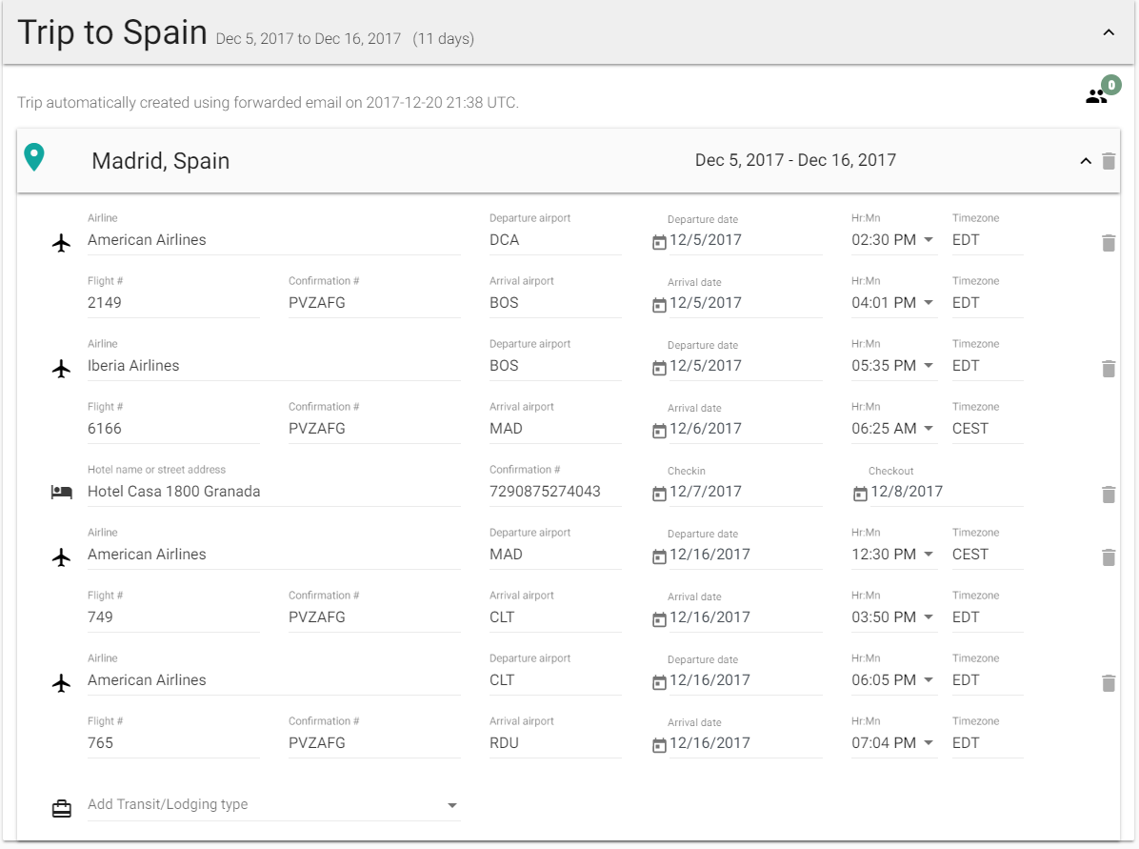
Task: Edit flight number 765 field
Action: [x=173, y=743]
